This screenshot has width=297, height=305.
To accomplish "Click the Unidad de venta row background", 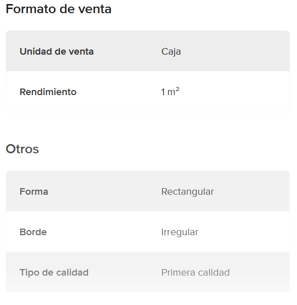I will 148,51.
